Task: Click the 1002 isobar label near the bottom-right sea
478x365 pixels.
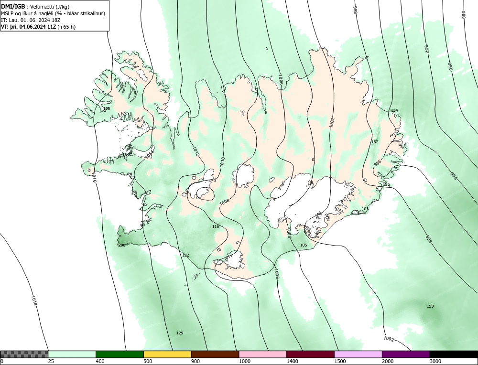Action: 389,339
